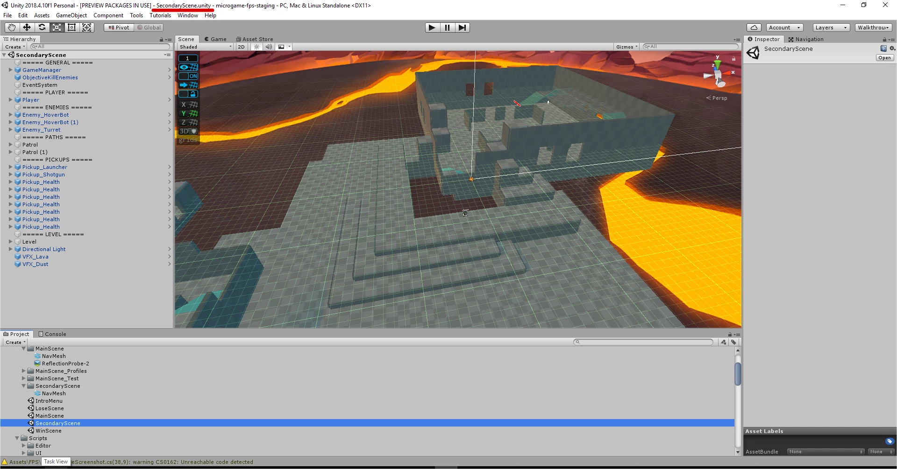Select the Scale tool
The height and width of the screenshot is (469, 897).
(x=57, y=28)
